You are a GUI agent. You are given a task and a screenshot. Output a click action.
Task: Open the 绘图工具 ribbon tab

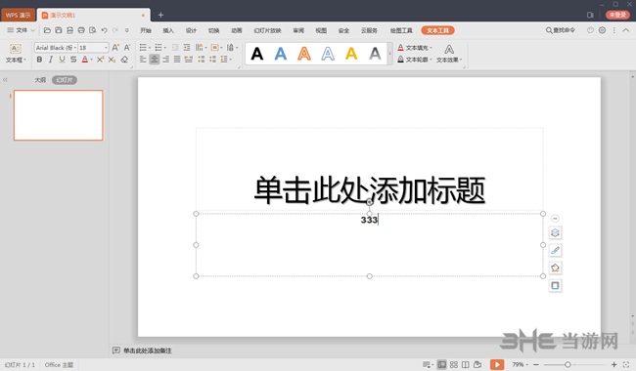pos(401,30)
